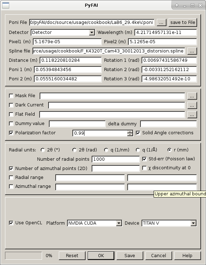This screenshot has height=265, width=206.
Task: Click the Rotation 2 (rad) field
Action: [169, 70]
